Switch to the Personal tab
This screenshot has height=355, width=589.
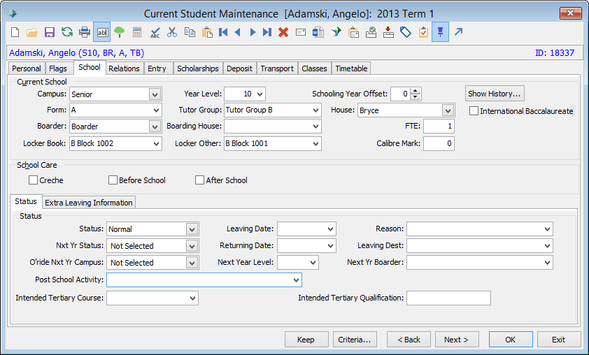(27, 68)
